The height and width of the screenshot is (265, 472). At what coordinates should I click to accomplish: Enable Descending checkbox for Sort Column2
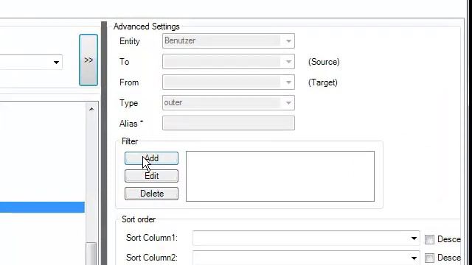(429, 258)
